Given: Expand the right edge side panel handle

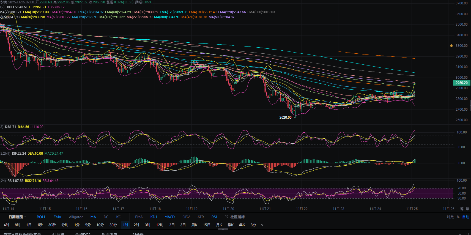Looking at the screenshot, I should tap(470, 105).
